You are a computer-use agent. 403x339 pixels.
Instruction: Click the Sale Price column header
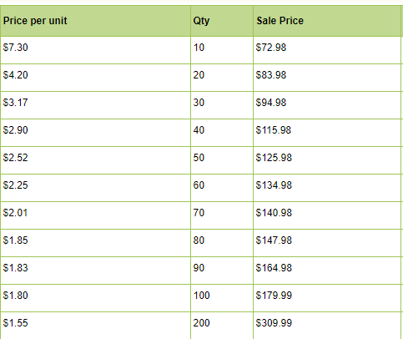(x=327, y=21)
